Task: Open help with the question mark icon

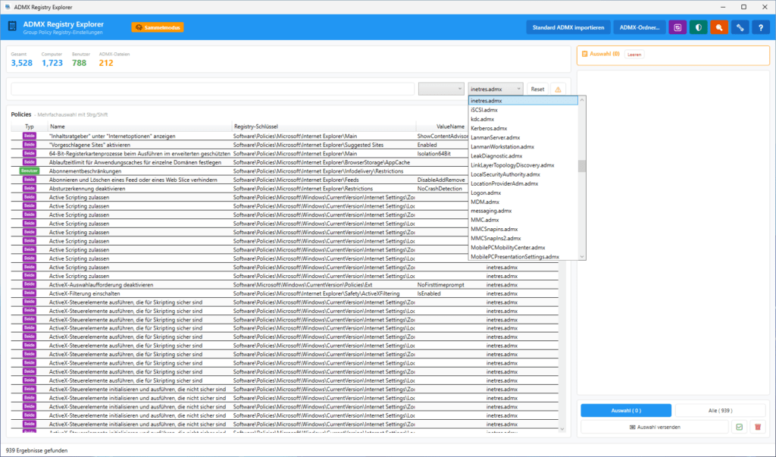Action: click(761, 27)
